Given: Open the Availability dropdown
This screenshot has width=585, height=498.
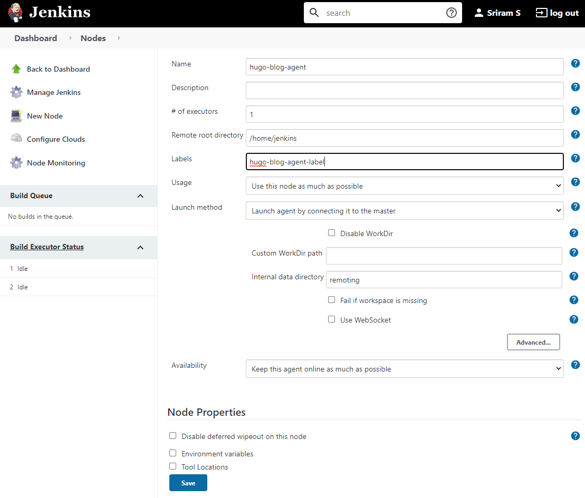Looking at the screenshot, I should 405,369.
